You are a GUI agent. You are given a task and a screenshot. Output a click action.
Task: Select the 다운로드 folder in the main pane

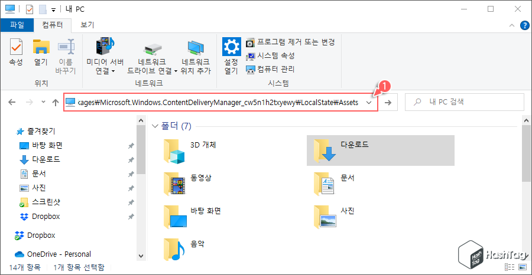coord(380,150)
